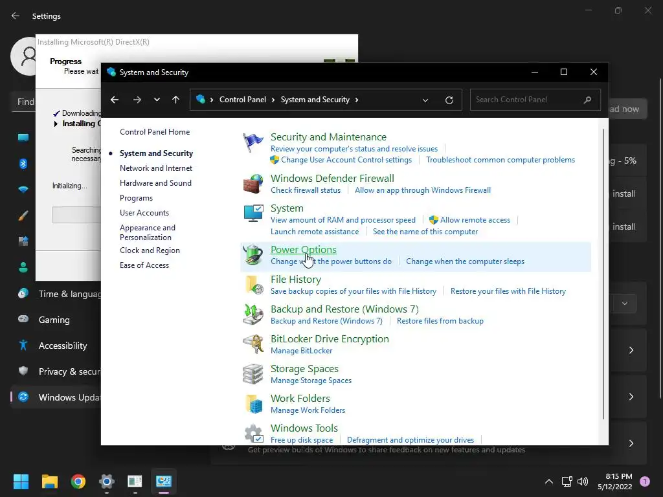
Task: Click the Control Panel breadcrumb in address bar
Action: [243, 100]
